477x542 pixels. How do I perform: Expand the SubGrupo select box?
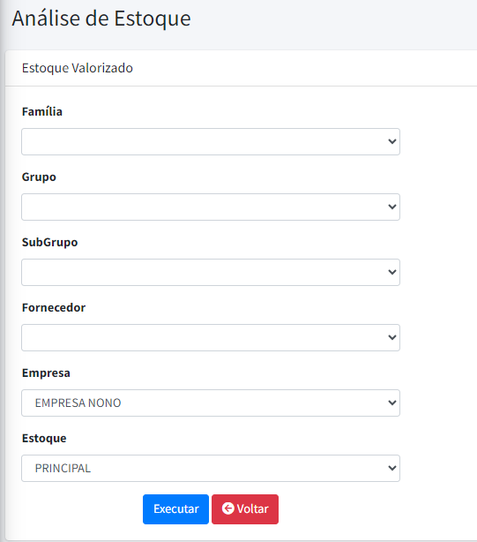tap(211, 273)
